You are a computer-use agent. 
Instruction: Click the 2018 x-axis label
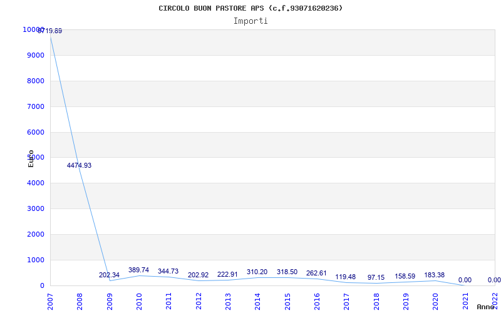click(x=377, y=301)
